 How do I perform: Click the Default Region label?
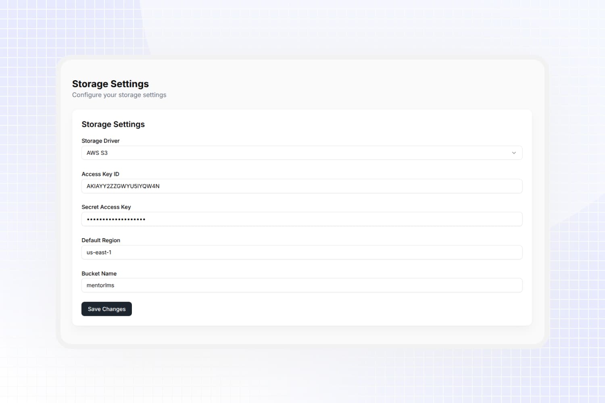(101, 240)
